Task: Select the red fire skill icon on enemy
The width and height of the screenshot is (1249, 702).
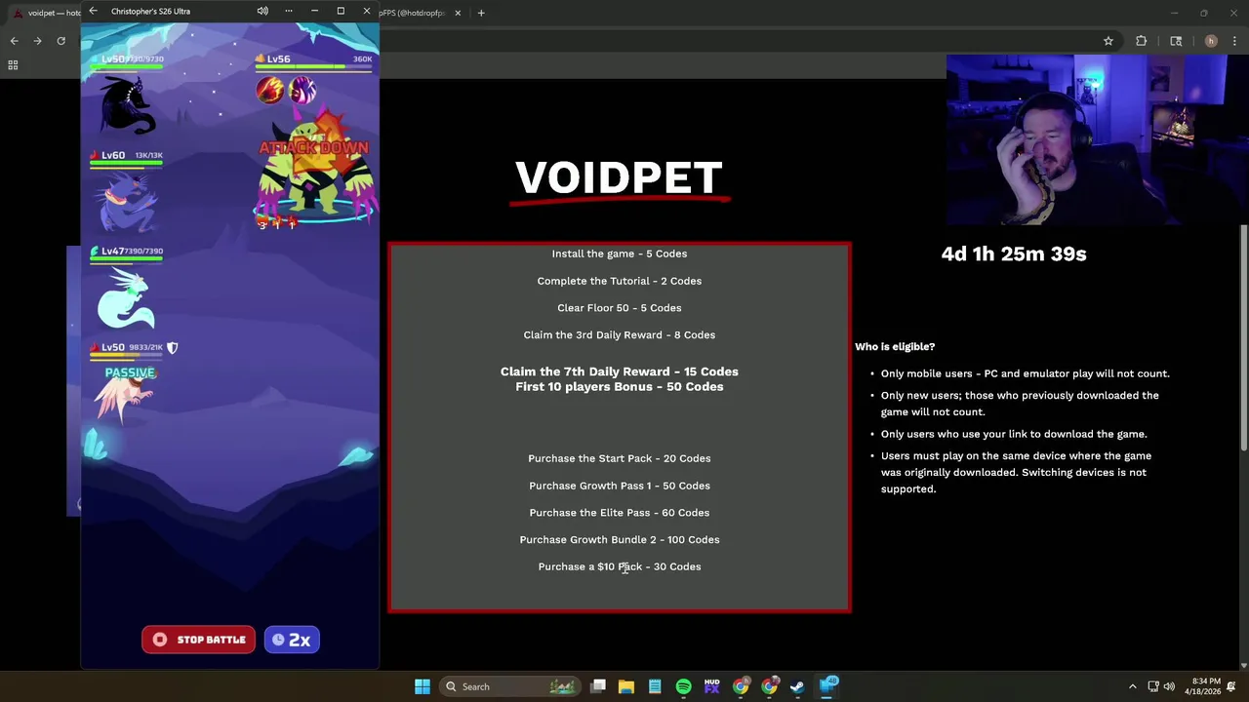Action: pos(269,91)
